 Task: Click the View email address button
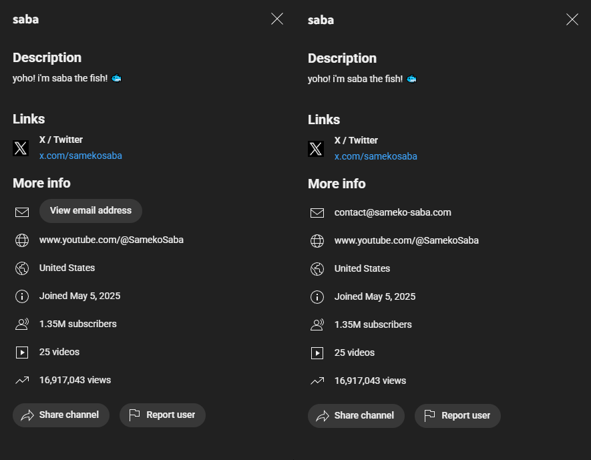click(91, 210)
